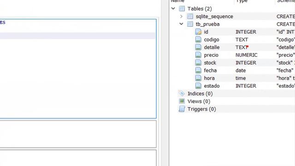The image size is (295, 166).
Task: Click the stock field icon
Action: coord(198,63)
